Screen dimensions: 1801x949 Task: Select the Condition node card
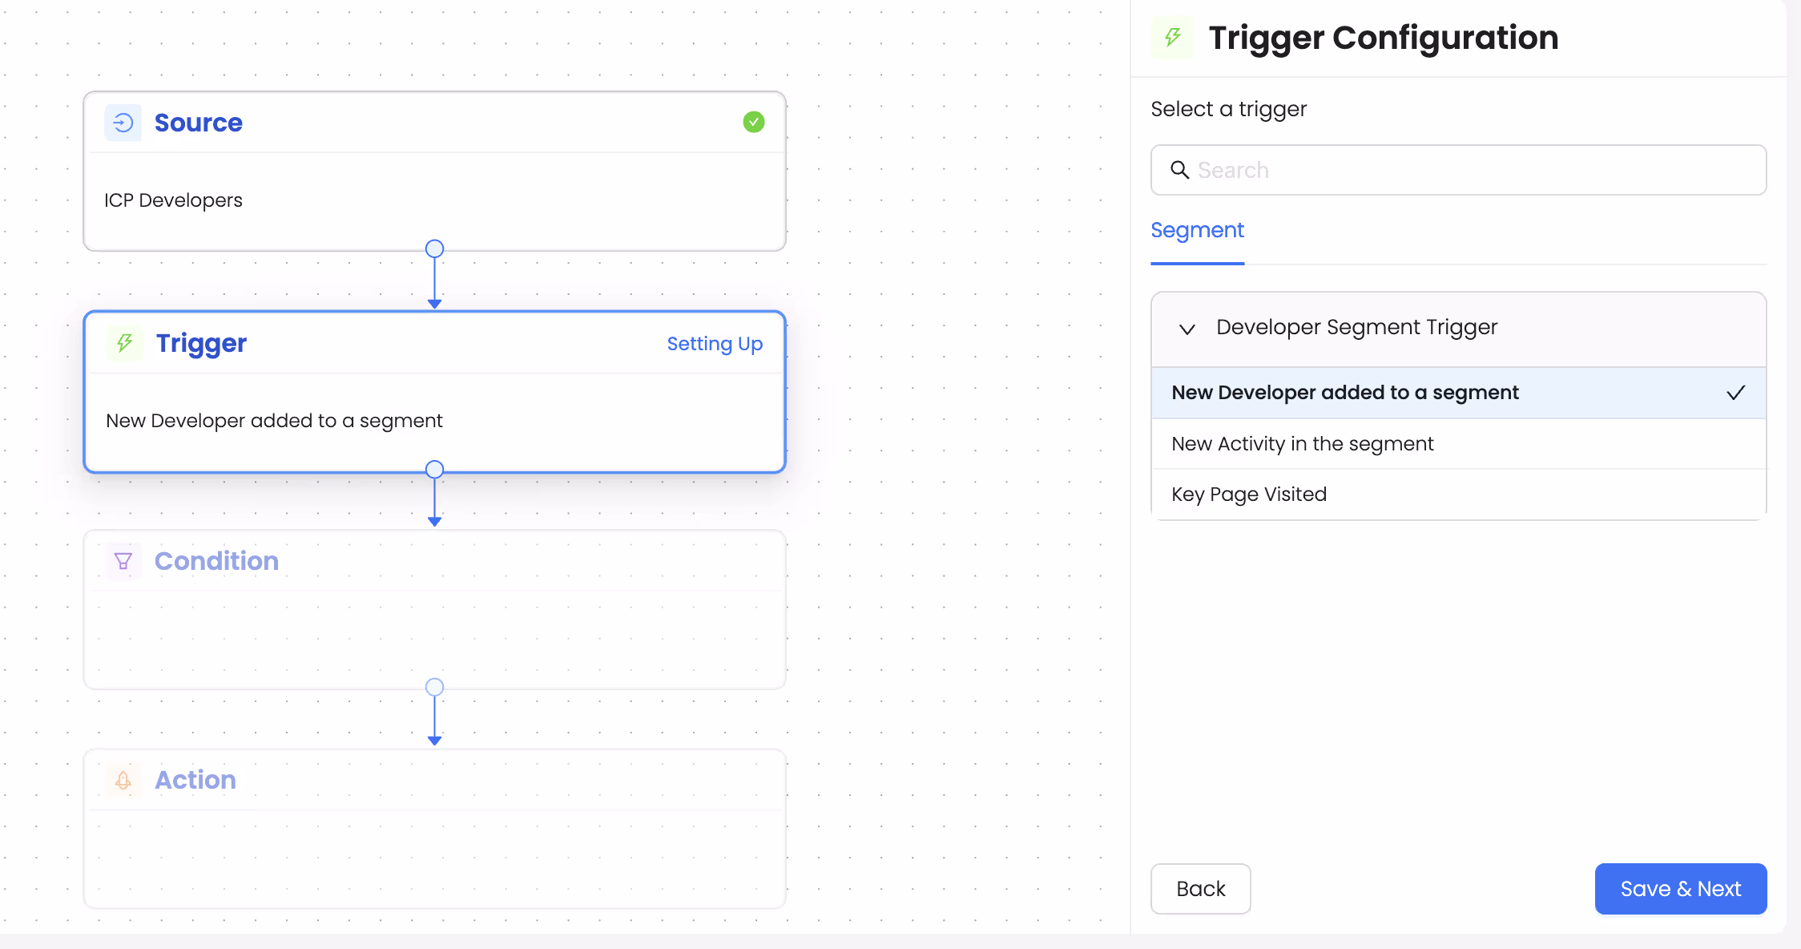coord(434,609)
